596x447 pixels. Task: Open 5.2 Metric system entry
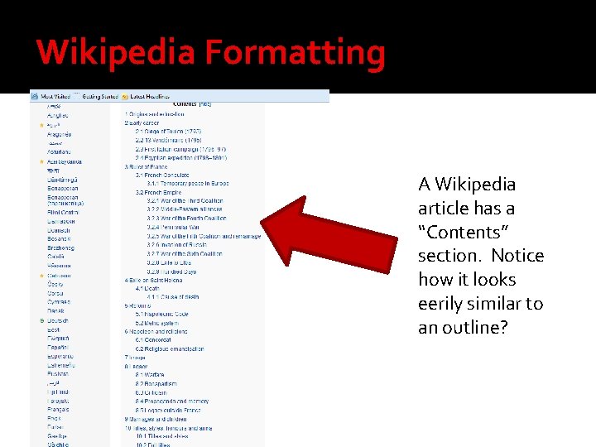pos(157,323)
